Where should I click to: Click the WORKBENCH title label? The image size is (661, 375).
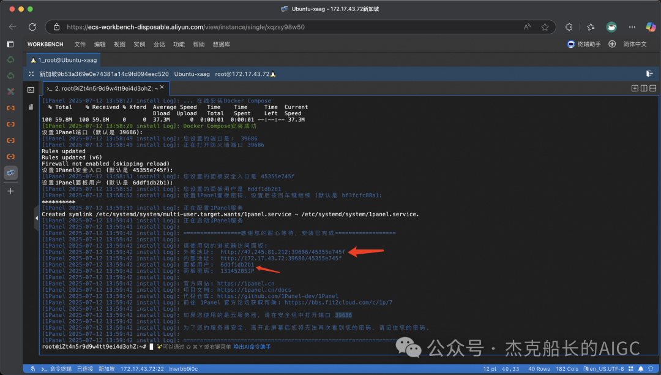click(45, 44)
